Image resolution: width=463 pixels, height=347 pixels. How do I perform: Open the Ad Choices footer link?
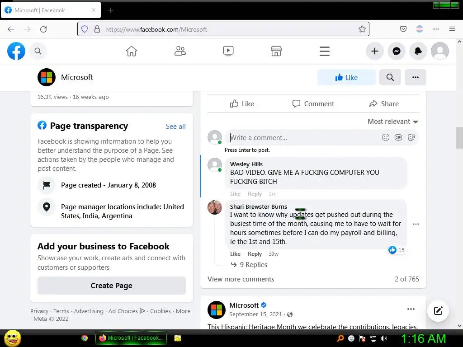(127, 311)
